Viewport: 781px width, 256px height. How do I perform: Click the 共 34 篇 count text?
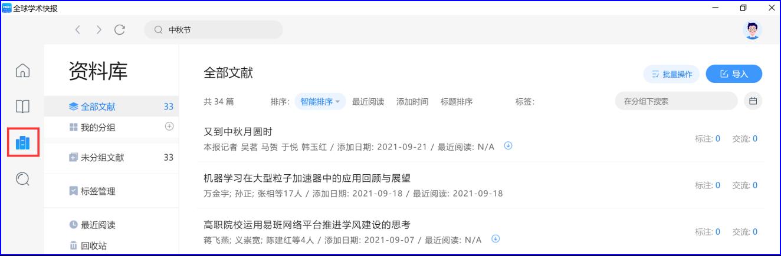click(x=218, y=101)
